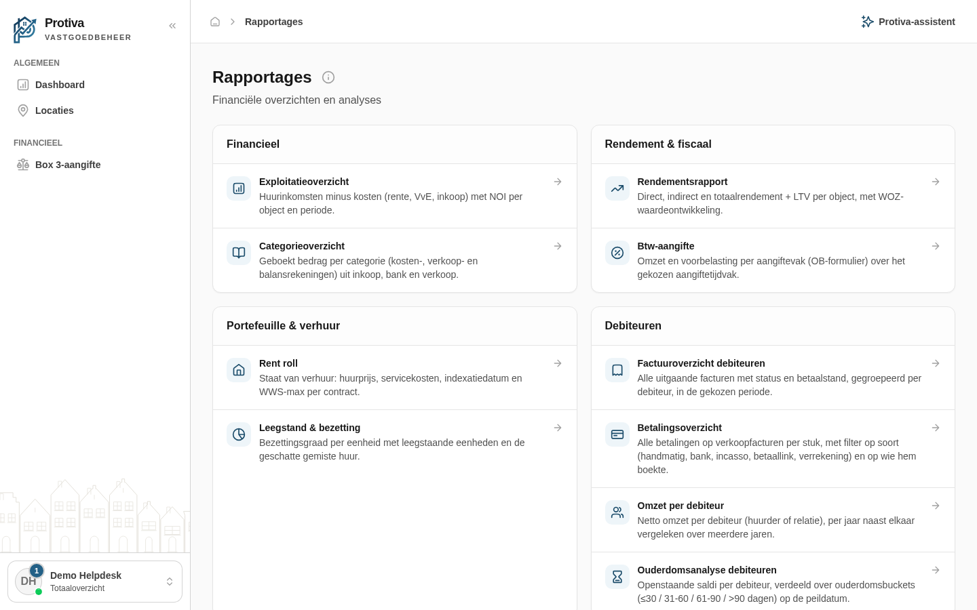Click the DH avatar with notification badge

[x=28, y=582]
